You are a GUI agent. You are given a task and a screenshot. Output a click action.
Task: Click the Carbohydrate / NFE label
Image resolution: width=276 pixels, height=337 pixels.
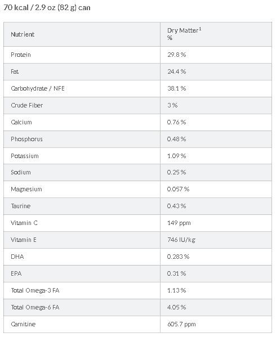(38, 88)
